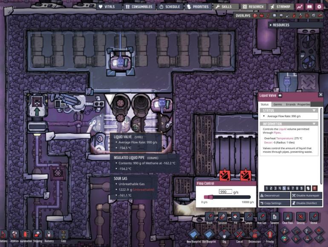Toggle the first red overlay icon
This screenshot has height=247, width=328.
click(255, 15)
